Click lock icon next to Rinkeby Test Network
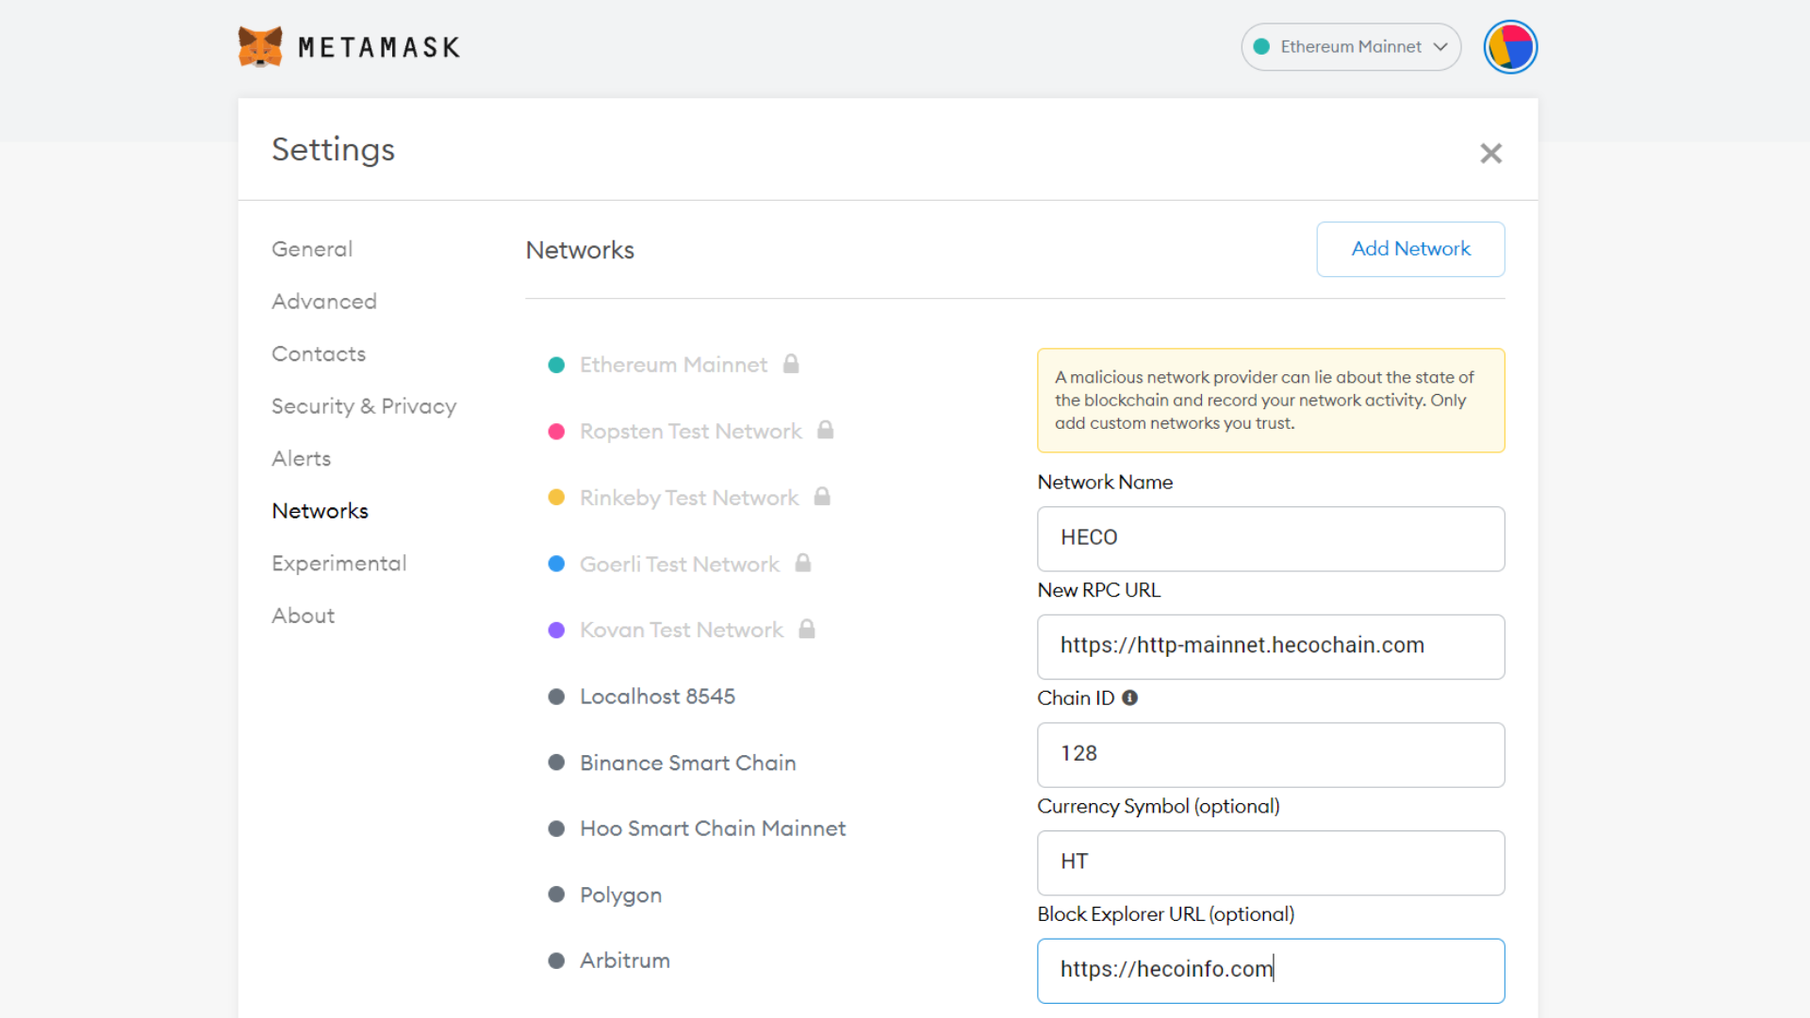This screenshot has height=1018, width=1810. 822,497
